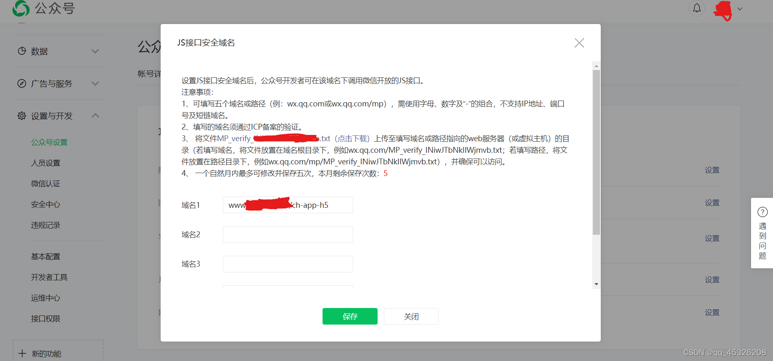Click the WeChat 公众号 logo icon
Image resolution: width=773 pixels, height=361 pixels.
[21, 8]
